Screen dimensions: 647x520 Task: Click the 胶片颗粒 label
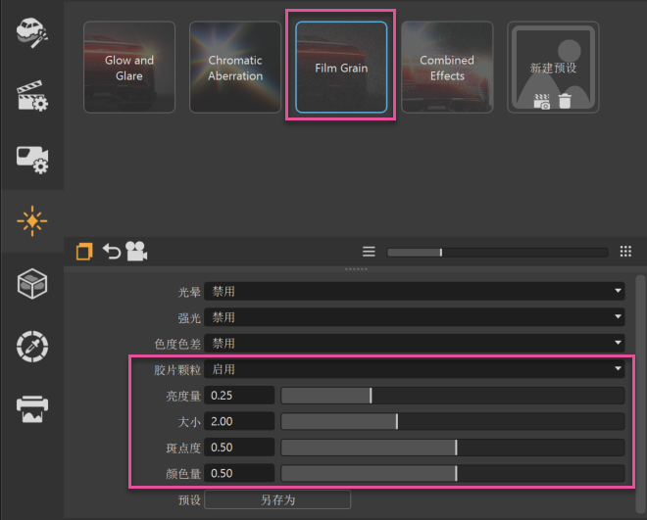[177, 370]
